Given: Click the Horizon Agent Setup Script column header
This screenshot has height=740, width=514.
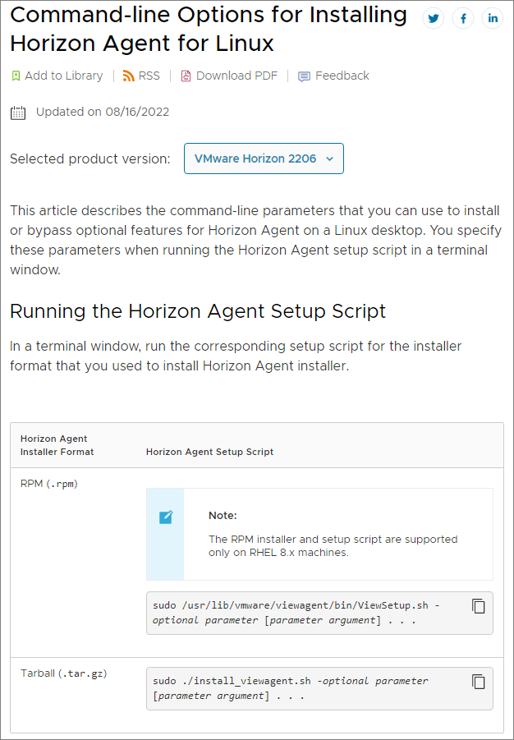Looking at the screenshot, I should [209, 452].
